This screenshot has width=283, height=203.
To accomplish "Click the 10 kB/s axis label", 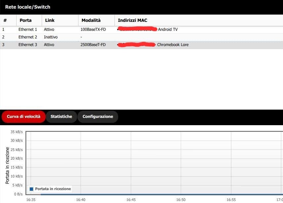I will tap(17, 176).
